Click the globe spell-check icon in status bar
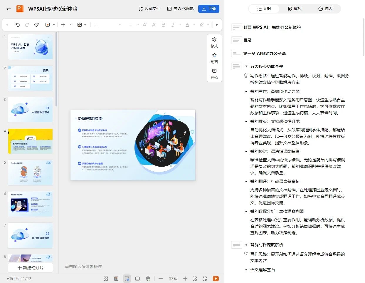The height and width of the screenshot is (283, 365). click(148, 279)
